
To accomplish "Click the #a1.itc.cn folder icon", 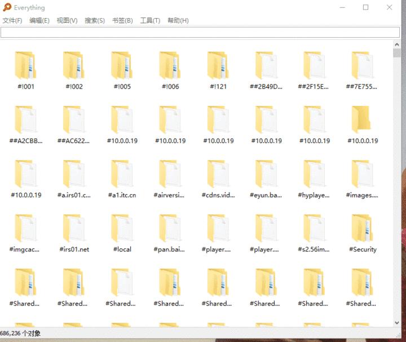I will coord(122,174).
